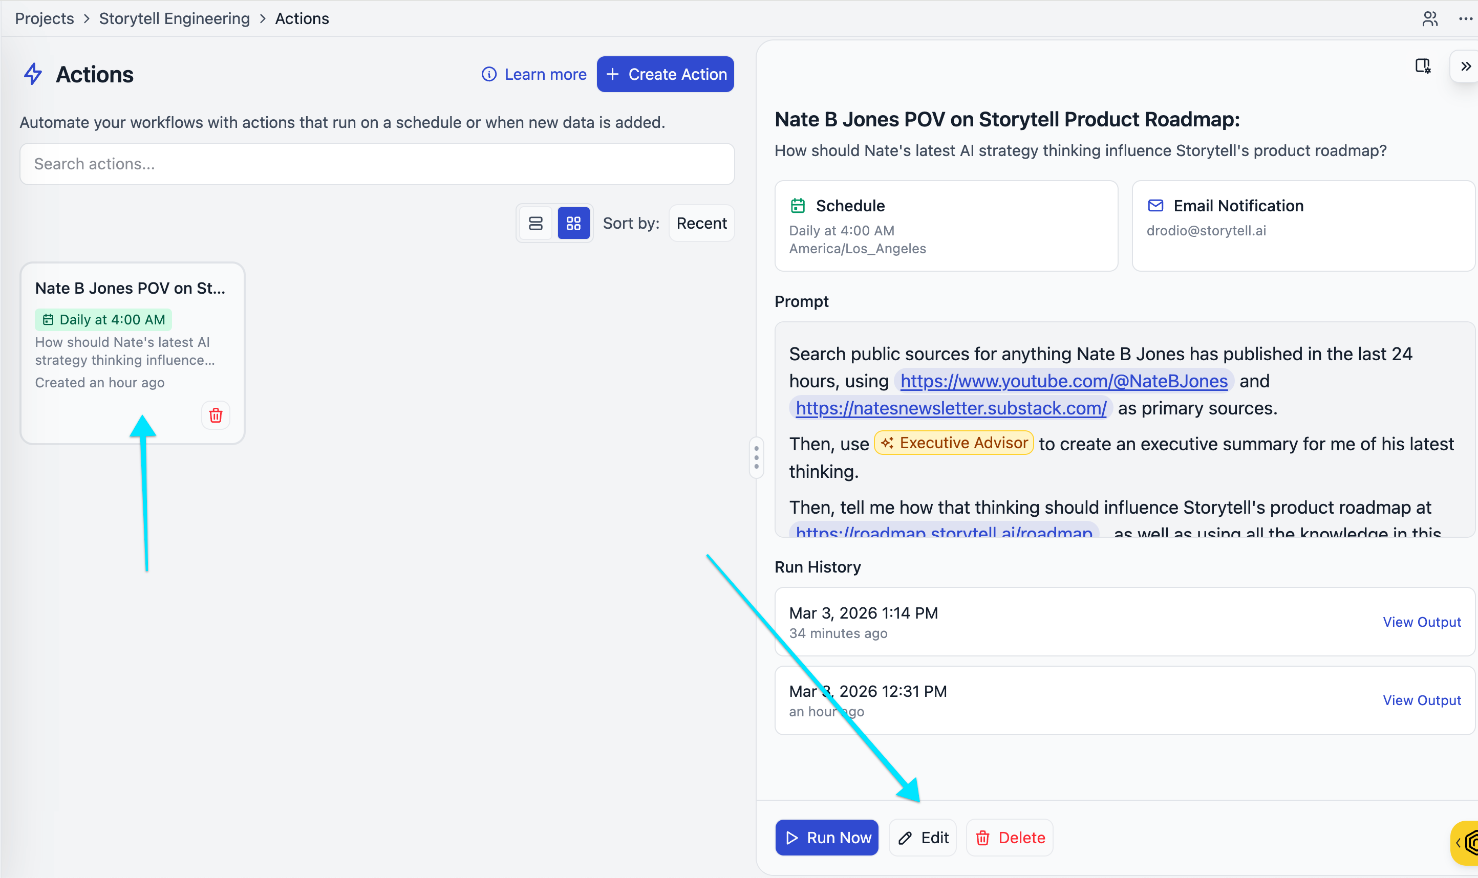Switch to list view layout
Screen dimensions: 1478x878
(535, 223)
